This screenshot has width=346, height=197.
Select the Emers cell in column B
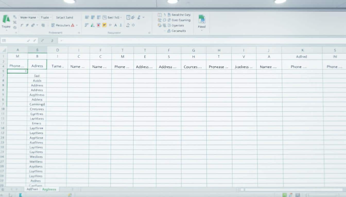point(37,123)
